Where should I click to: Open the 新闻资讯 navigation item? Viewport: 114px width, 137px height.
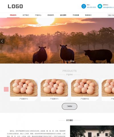51,15
